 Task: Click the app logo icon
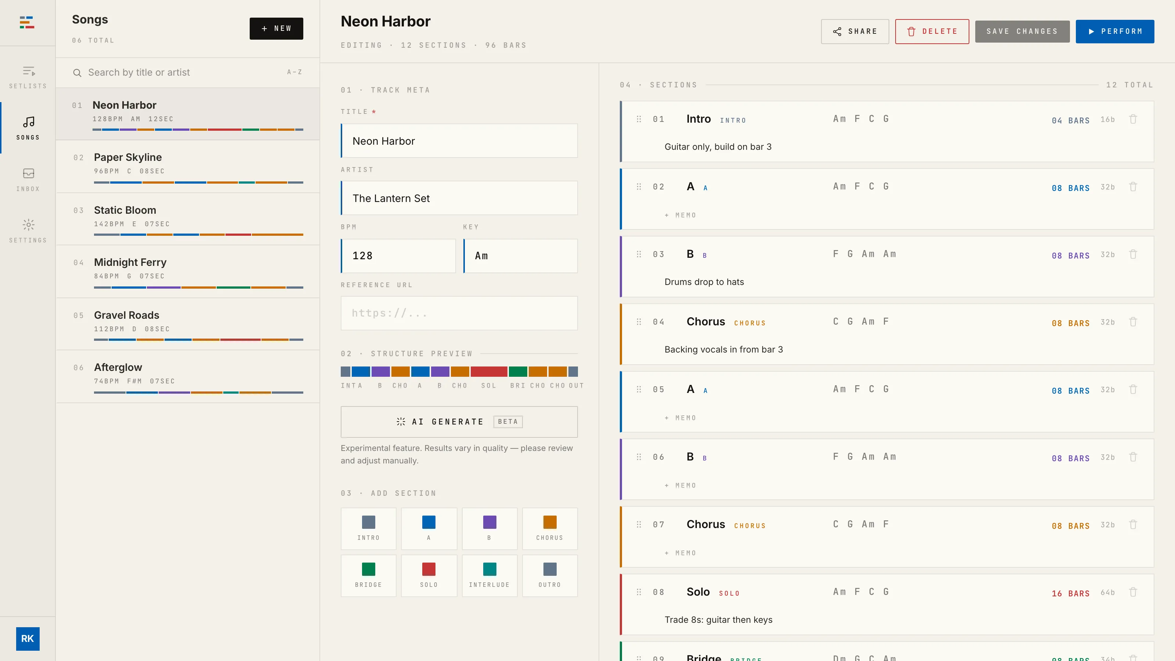coord(27,22)
